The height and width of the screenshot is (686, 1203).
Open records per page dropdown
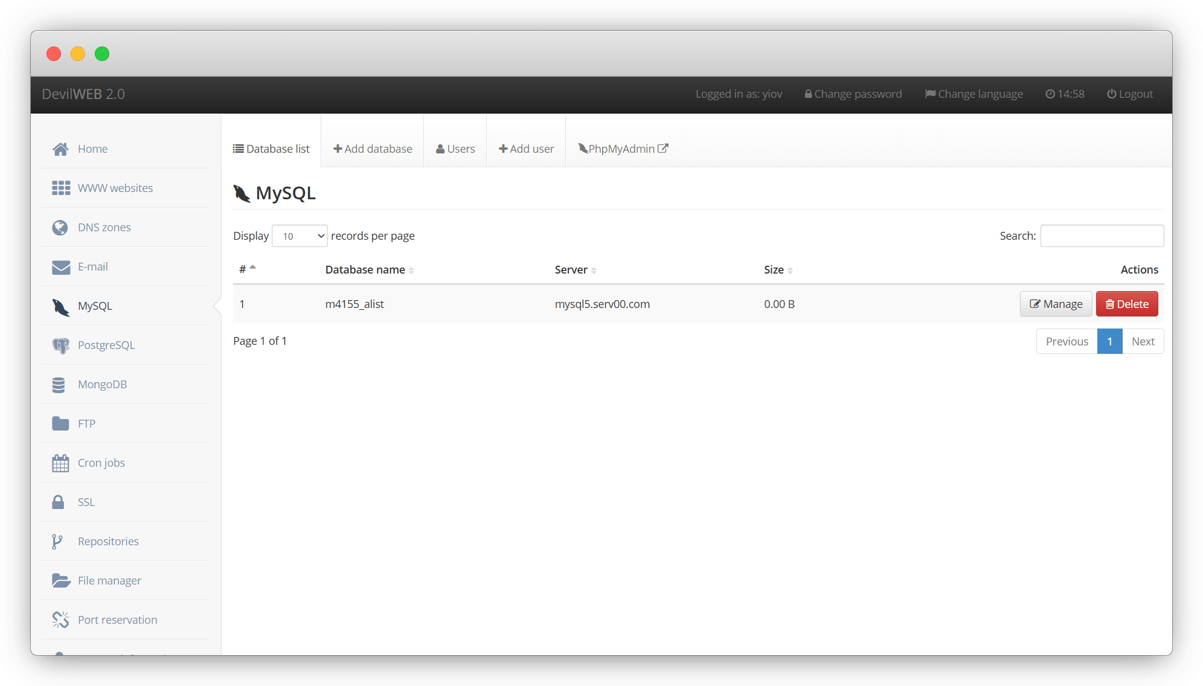pyautogui.click(x=300, y=236)
